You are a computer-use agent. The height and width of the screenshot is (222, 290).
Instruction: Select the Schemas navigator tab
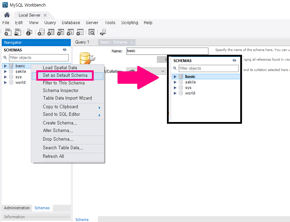[42, 208]
